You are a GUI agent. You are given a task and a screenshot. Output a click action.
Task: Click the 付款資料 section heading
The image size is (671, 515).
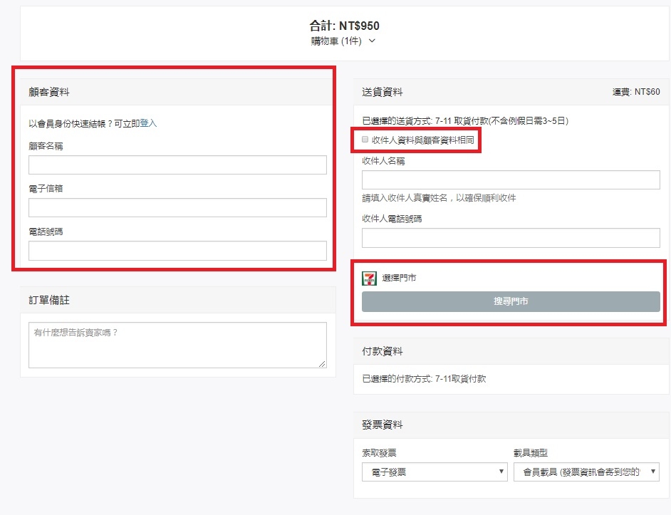382,351
